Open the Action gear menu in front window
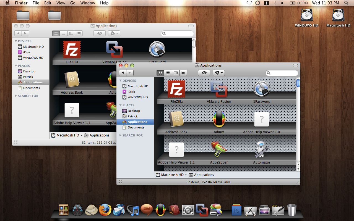Viewport: 354px width, 221px height. coord(218,73)
